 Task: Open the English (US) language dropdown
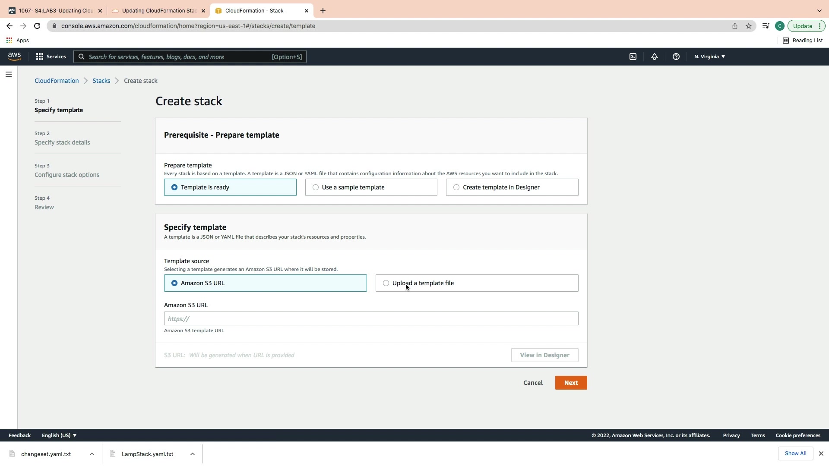coord(59,435)
